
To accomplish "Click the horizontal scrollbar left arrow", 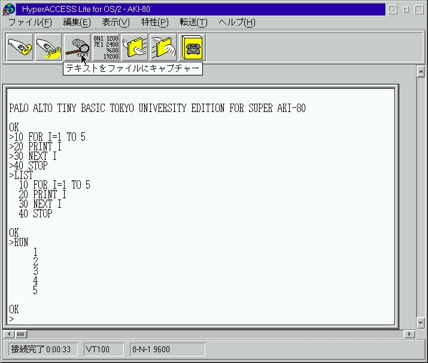I will click(9, 334).
